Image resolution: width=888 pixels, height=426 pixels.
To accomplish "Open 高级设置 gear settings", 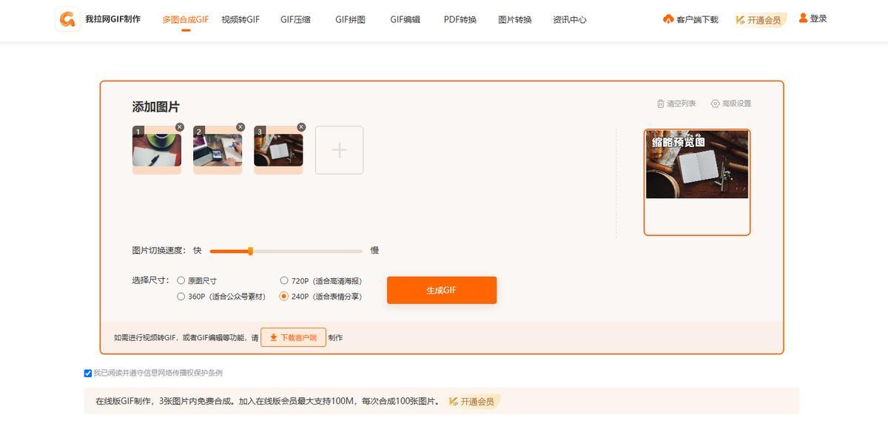I will click(x=715, y=104).
